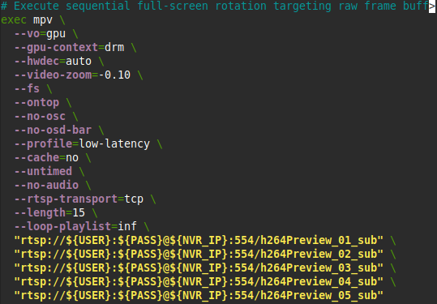This screenshot has height=304, width=437.
Task: Click the '--no-audio' flag
Action: coord(46,186)
